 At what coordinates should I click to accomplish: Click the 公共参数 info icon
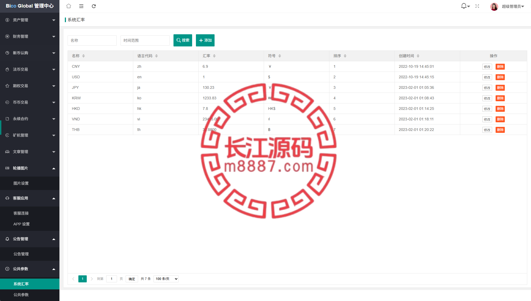(x=7, y=269)
